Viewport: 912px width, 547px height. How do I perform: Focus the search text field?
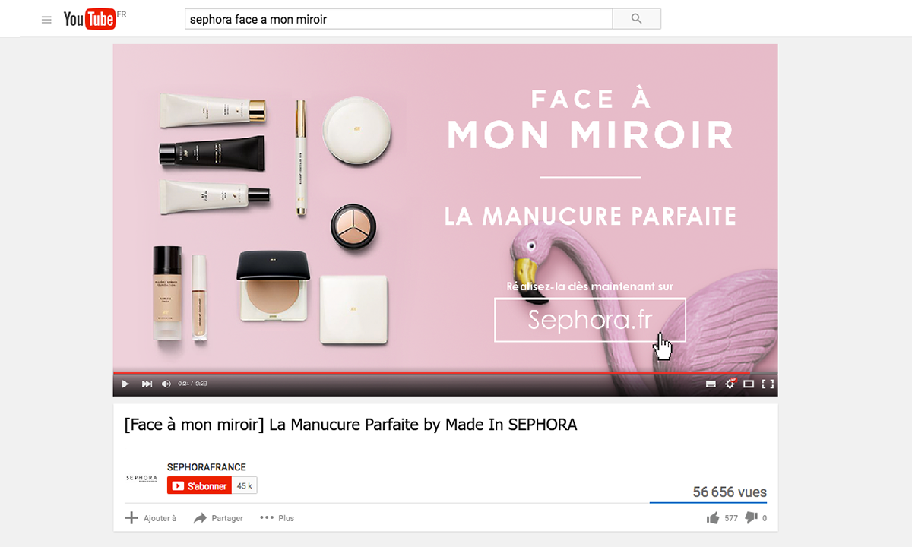tap(398, 19)
